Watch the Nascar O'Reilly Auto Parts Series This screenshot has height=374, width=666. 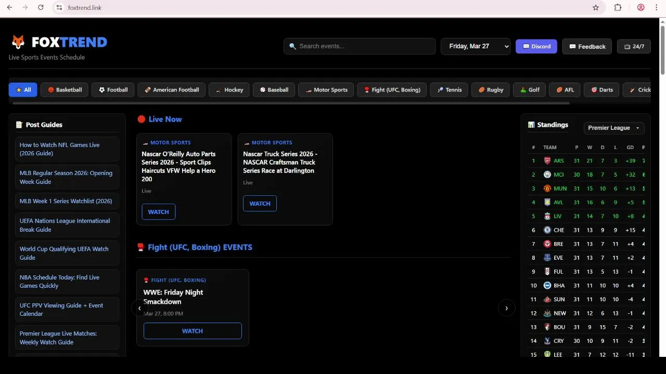click(159, 212)
